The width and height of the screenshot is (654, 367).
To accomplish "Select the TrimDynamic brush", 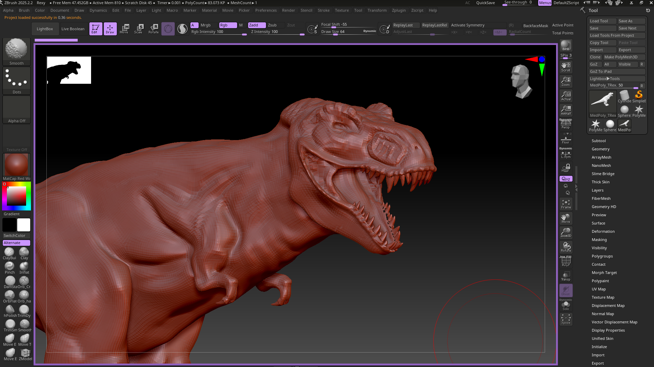I will pos(24,311).
